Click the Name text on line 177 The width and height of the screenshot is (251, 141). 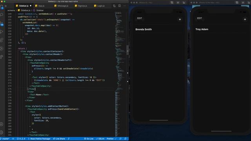(38, 95)
